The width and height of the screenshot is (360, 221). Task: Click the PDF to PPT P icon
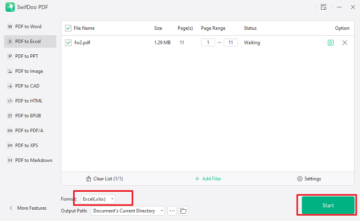10,56
